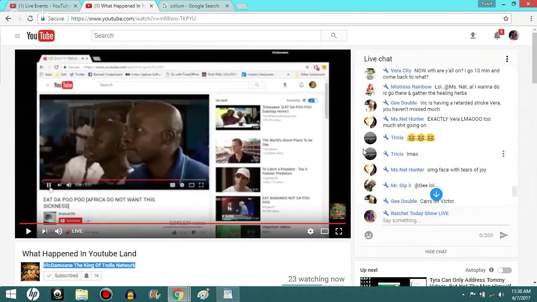Viewport: 537px width, 302px height.
Task: Open the Chrome taskbar icon
Action: pyautogui.click(x=178, y=294)
